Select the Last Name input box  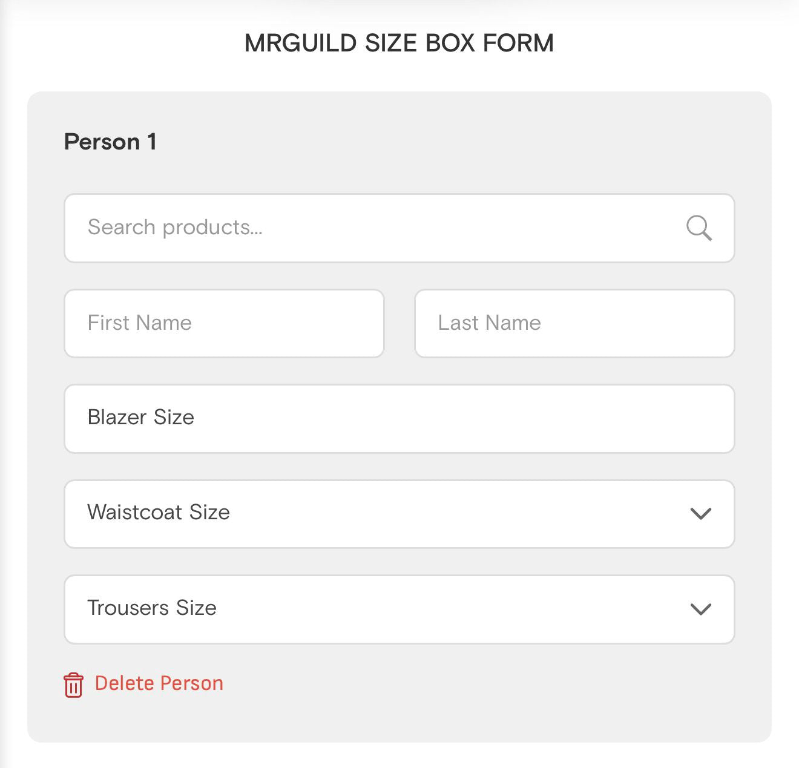(574, 323)
